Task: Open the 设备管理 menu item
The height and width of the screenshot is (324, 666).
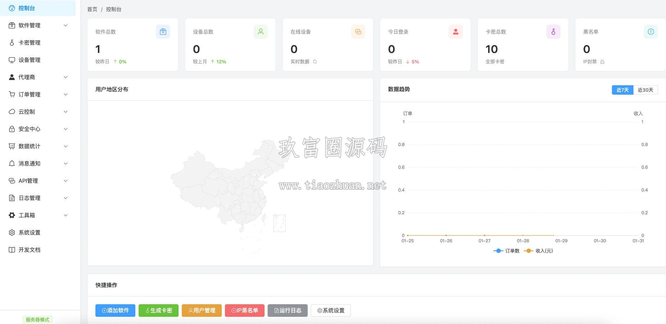Action: (x=38, y=60)
